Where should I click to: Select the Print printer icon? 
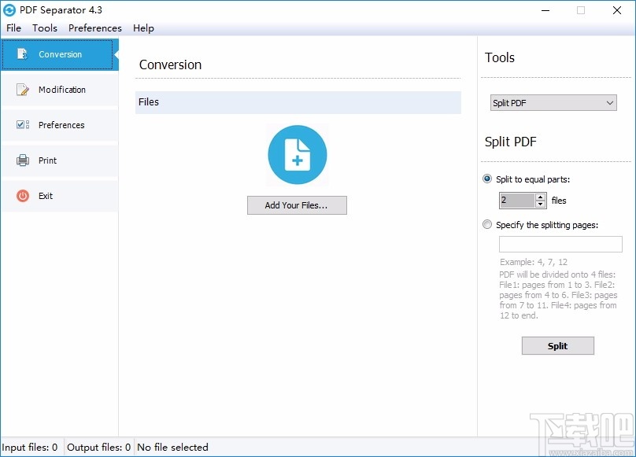click(x=20, y=160)
